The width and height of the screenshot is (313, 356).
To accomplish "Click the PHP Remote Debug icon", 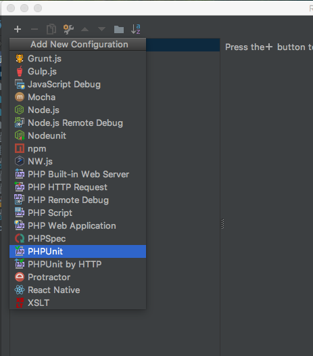I will click(20, 200).
